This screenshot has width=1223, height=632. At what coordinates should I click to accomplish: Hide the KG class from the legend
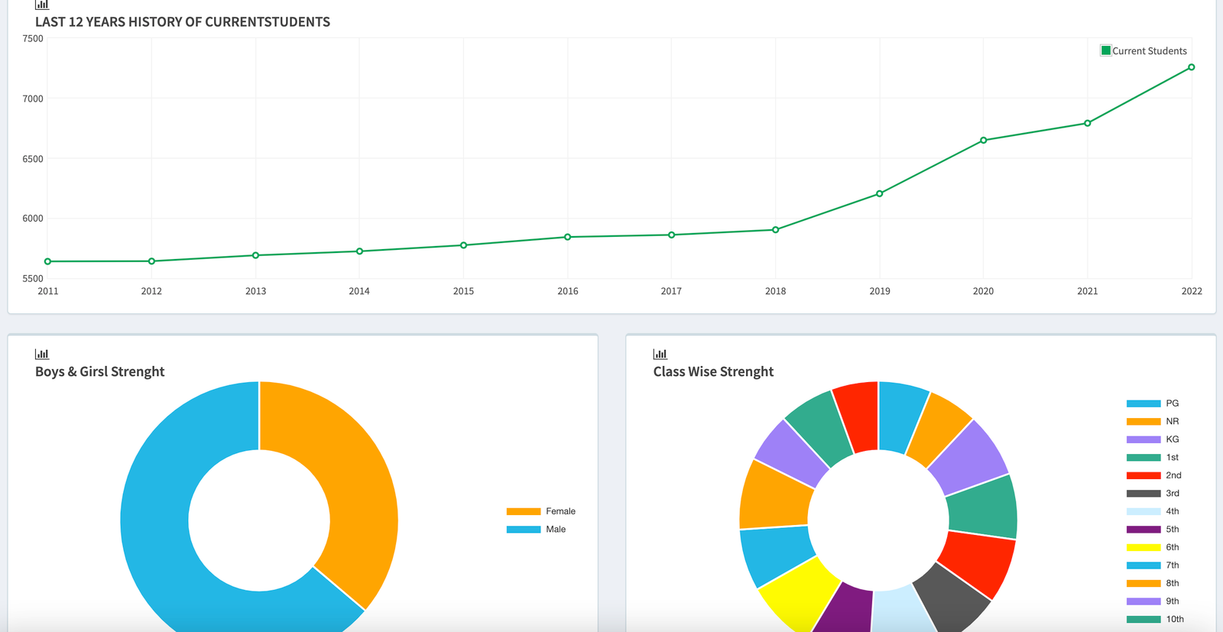click(1153, 439)
